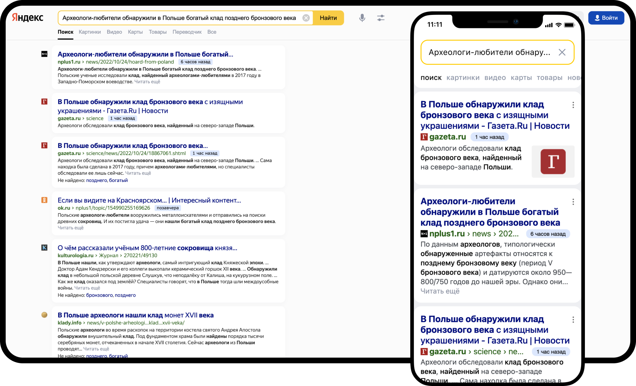
Task: Click Gazeta.ru thumbnail in first mobile result
Action: [x=553, y=161]
